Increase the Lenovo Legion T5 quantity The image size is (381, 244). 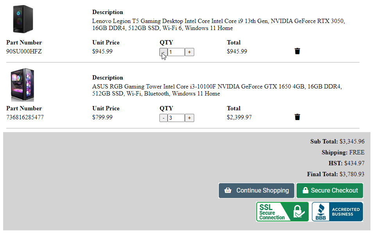189,52
